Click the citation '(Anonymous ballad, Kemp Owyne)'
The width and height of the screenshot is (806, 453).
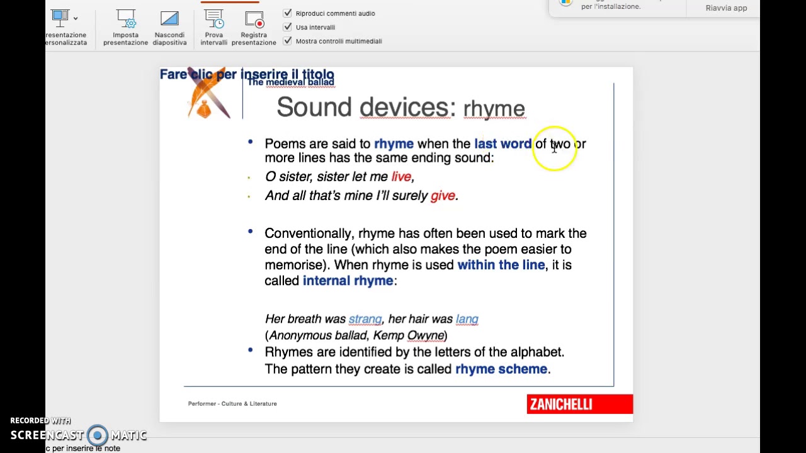[356, 335]
